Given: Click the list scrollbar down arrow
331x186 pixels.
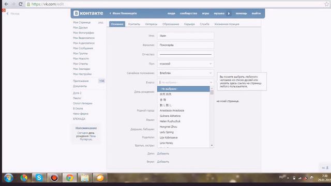Looking at the screenshot, I should pos(212,146).
